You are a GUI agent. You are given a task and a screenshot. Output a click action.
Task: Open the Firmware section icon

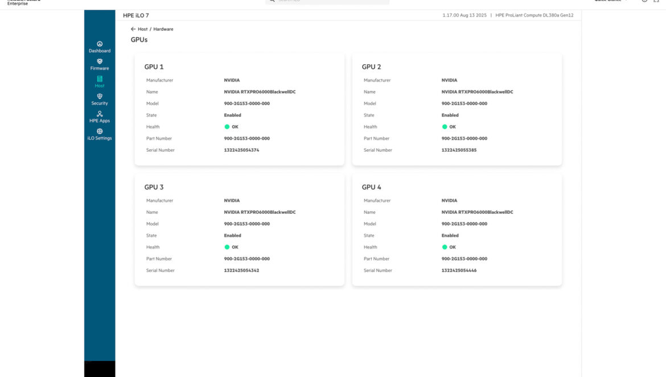coord(100,61)
